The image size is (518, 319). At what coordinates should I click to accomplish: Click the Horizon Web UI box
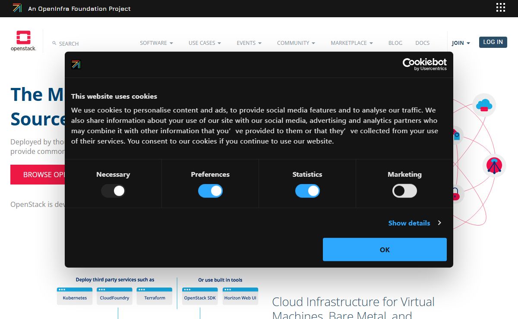240,296
